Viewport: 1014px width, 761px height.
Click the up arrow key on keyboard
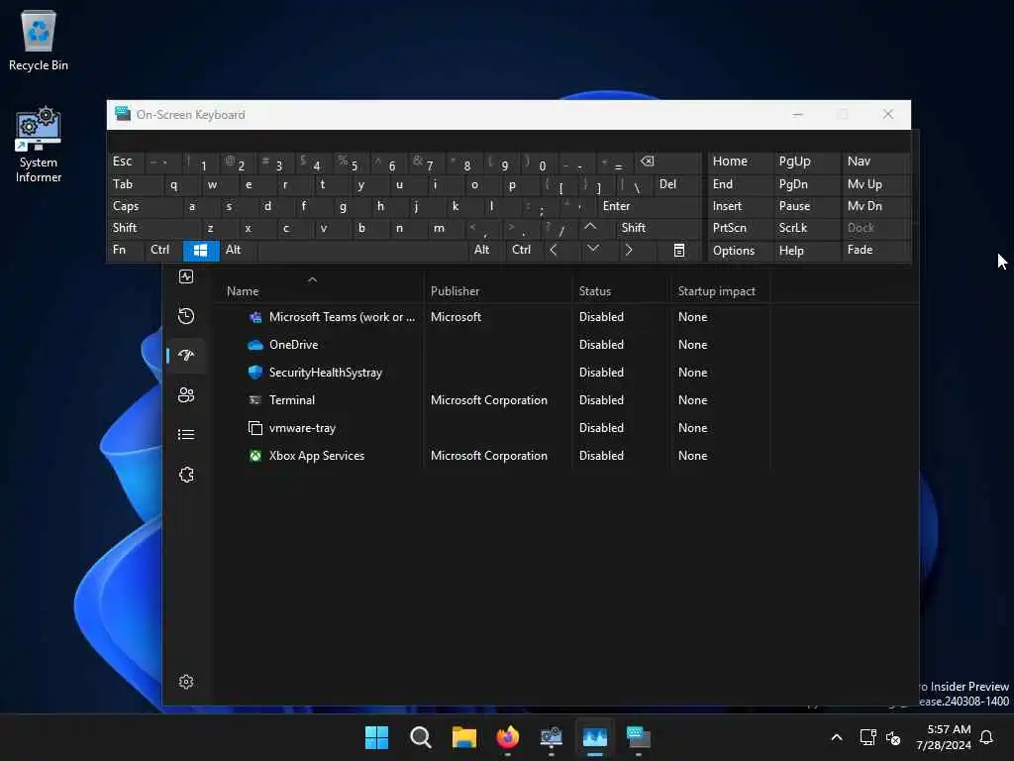click(x=590, y=227)
